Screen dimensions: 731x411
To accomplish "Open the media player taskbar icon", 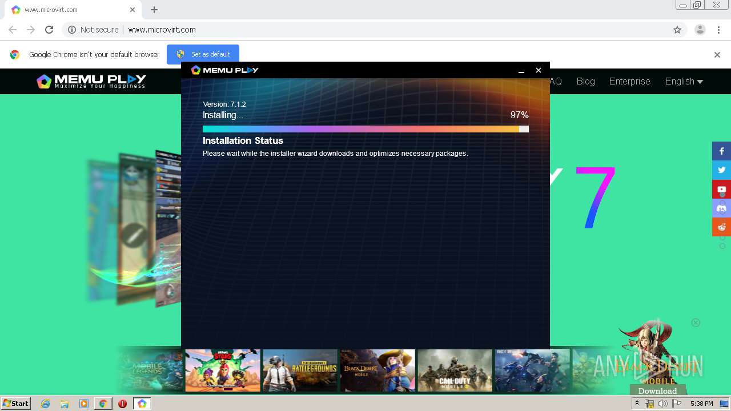I will pyautogui.click(x=84, y=404).
